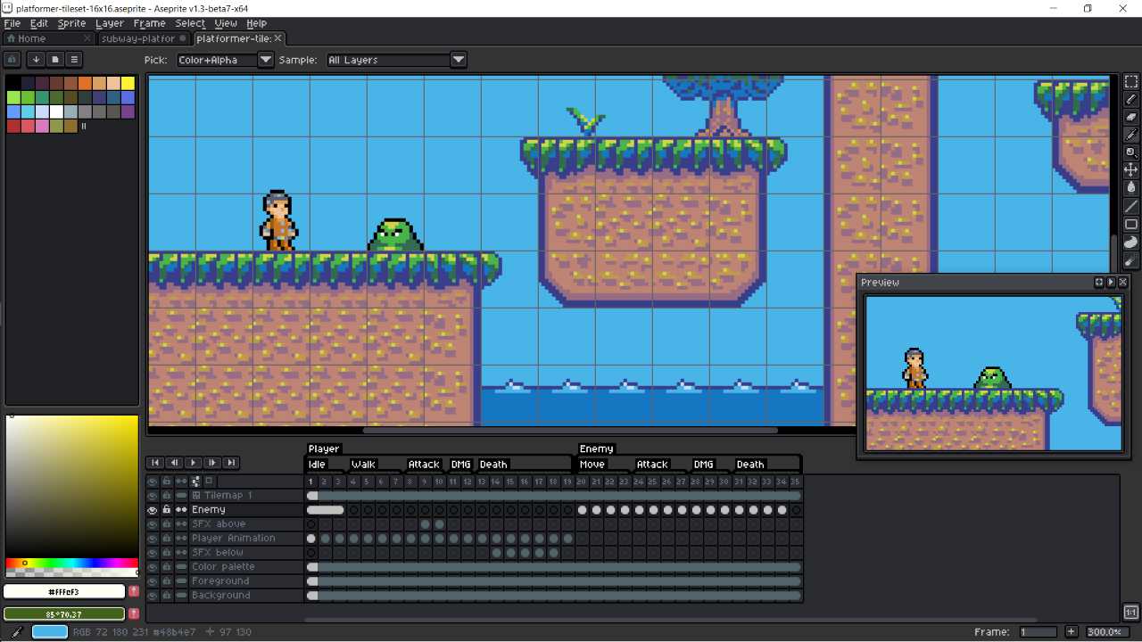Select the Walk animation tag

click(363, 464)
